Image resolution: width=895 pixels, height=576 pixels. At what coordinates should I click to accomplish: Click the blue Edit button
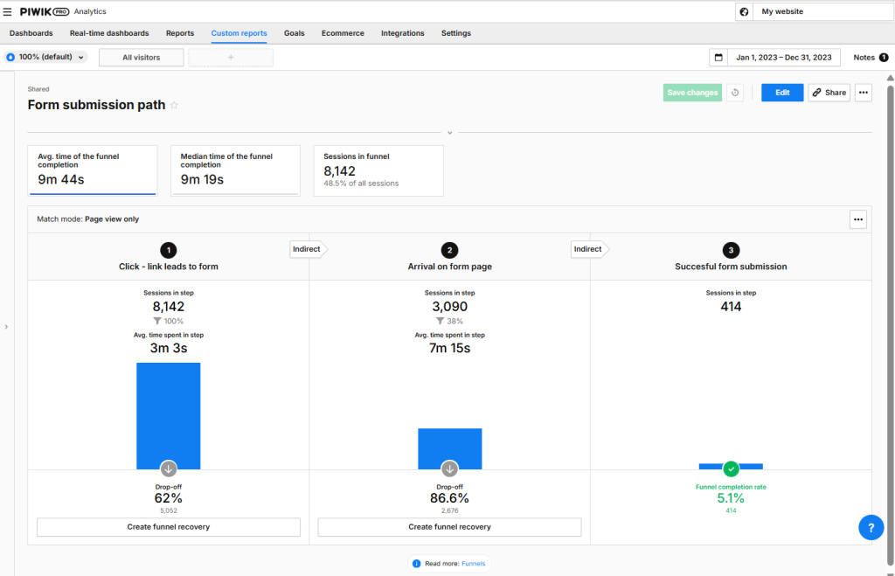[x=782, y=93]
